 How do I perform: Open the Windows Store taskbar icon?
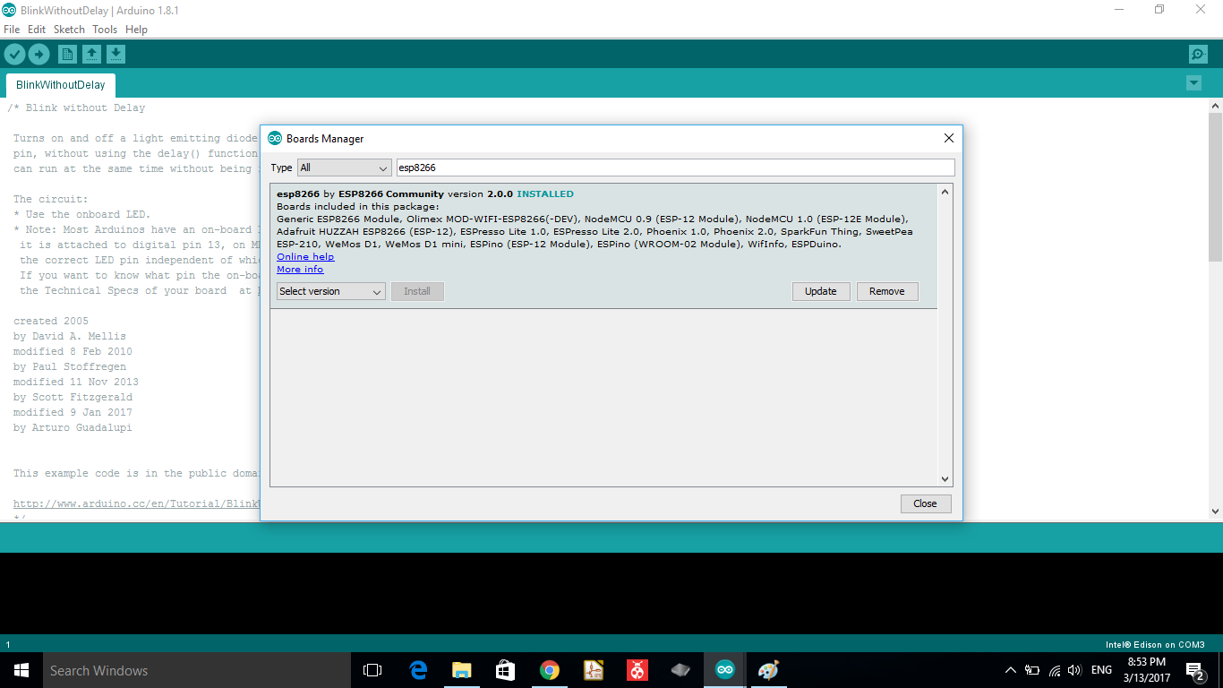[x=505, y=670]
